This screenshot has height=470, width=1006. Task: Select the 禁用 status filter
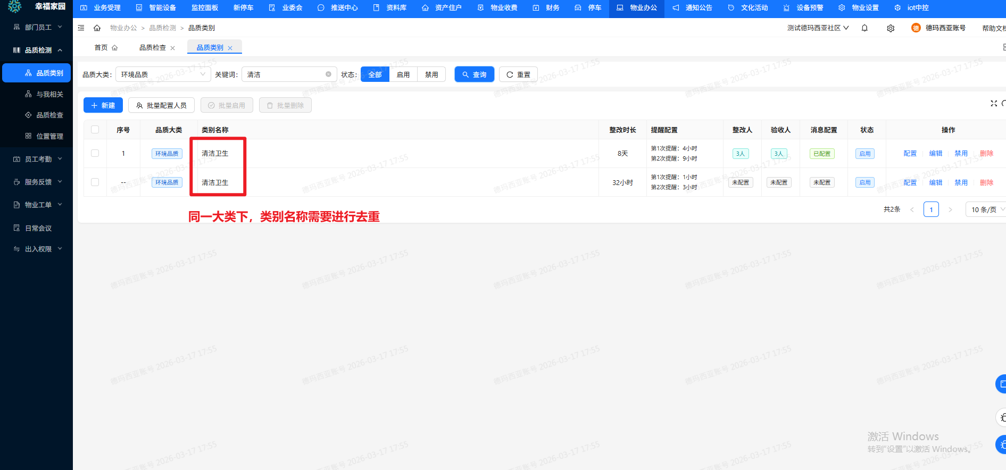(431, 74)
